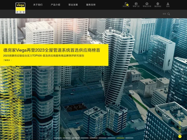Click the Viega 德房家 logo
The width and height of the screenshot is (187, 140).
[x=21, y=8]
